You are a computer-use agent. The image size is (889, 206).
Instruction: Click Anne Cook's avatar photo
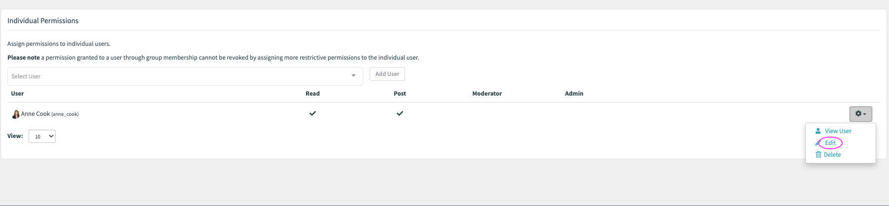point(15,114)
